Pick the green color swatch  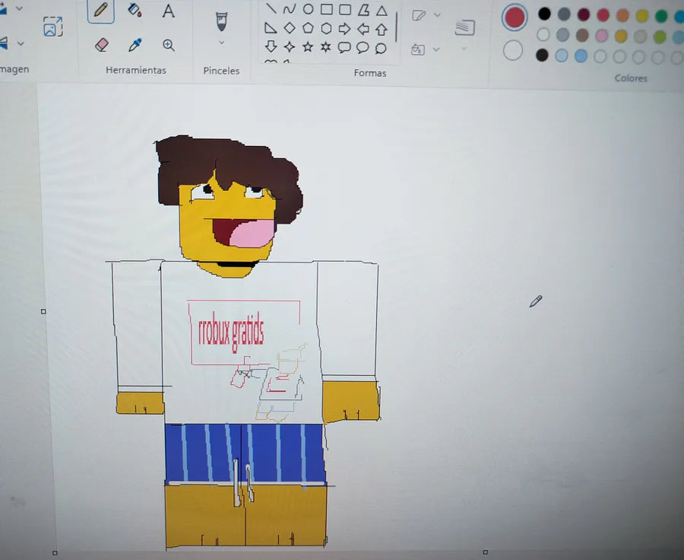point(661,16)
